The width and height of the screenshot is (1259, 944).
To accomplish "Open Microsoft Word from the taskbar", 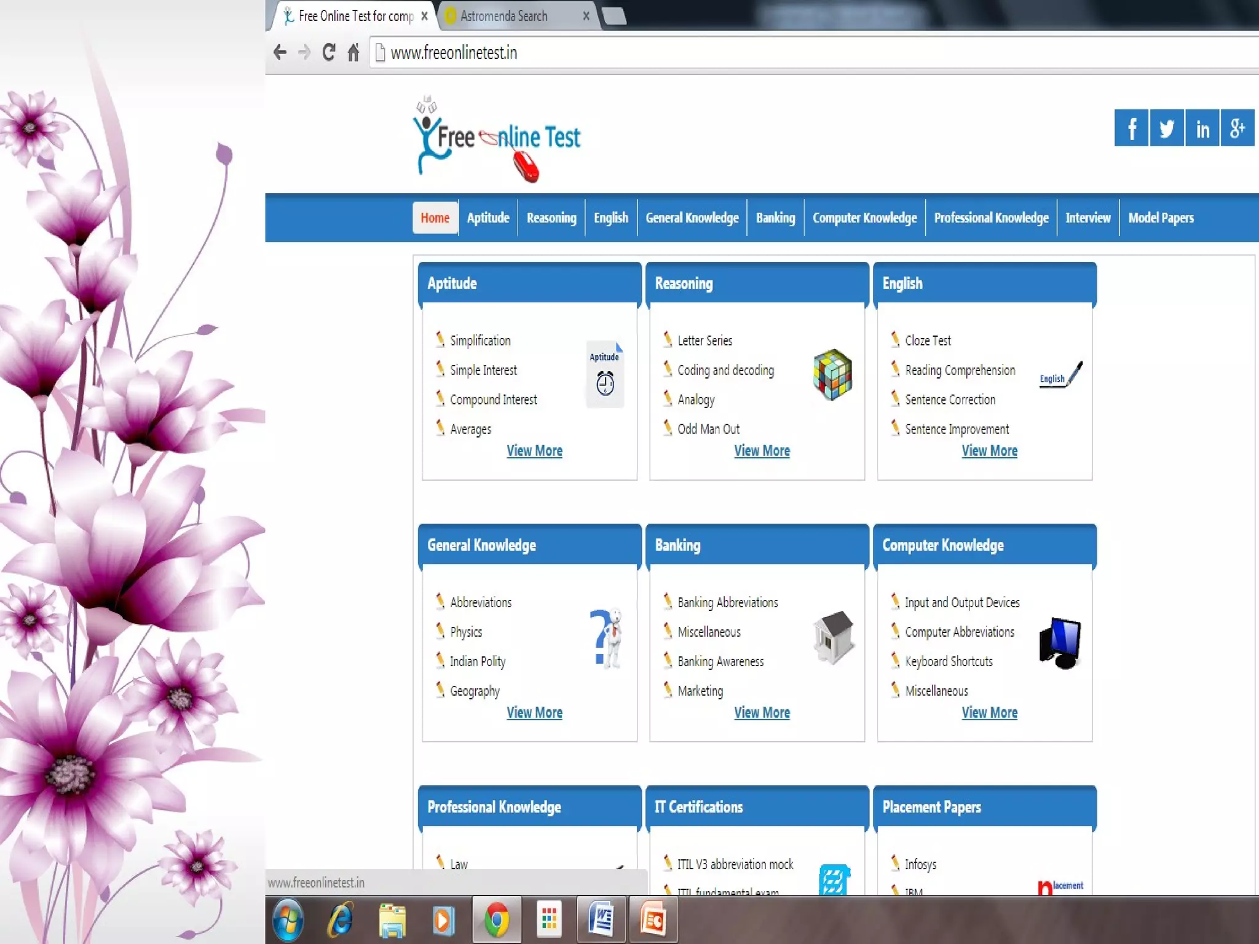I will tap(601, 920).
